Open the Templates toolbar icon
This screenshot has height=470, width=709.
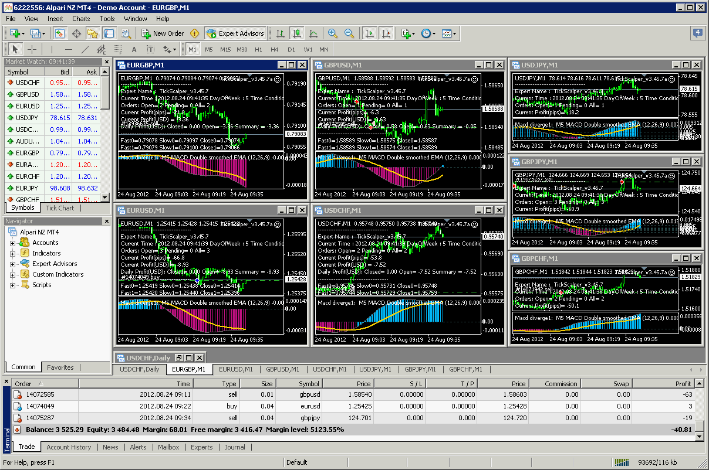[x=447, y=33]
